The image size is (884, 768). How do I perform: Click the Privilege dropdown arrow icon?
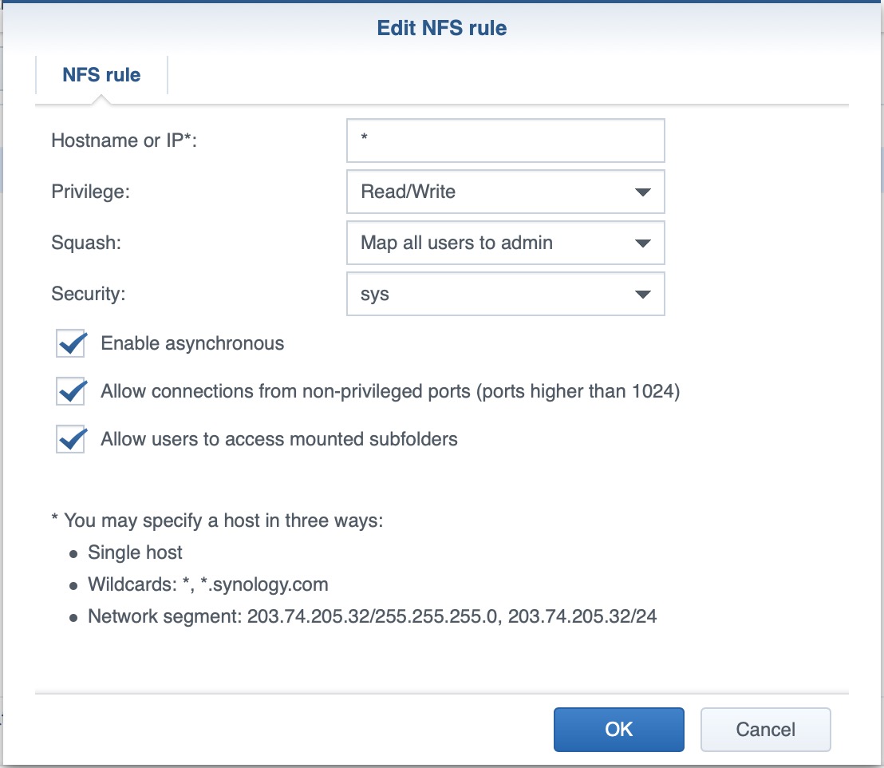coord(642,192)
